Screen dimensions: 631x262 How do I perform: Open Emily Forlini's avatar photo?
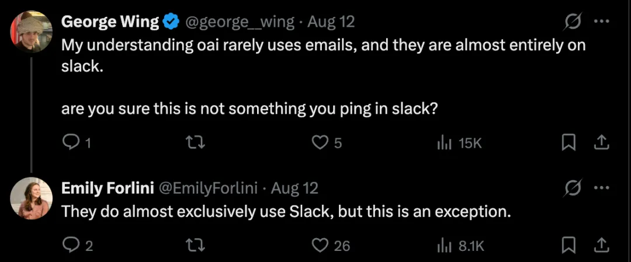[x=32, y=198]
